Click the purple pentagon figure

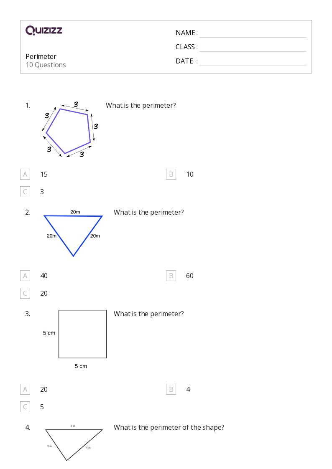pos(69,130)
